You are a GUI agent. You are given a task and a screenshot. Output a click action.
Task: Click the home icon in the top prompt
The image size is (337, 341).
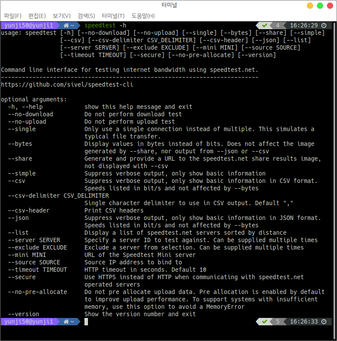tap(66, 25)
